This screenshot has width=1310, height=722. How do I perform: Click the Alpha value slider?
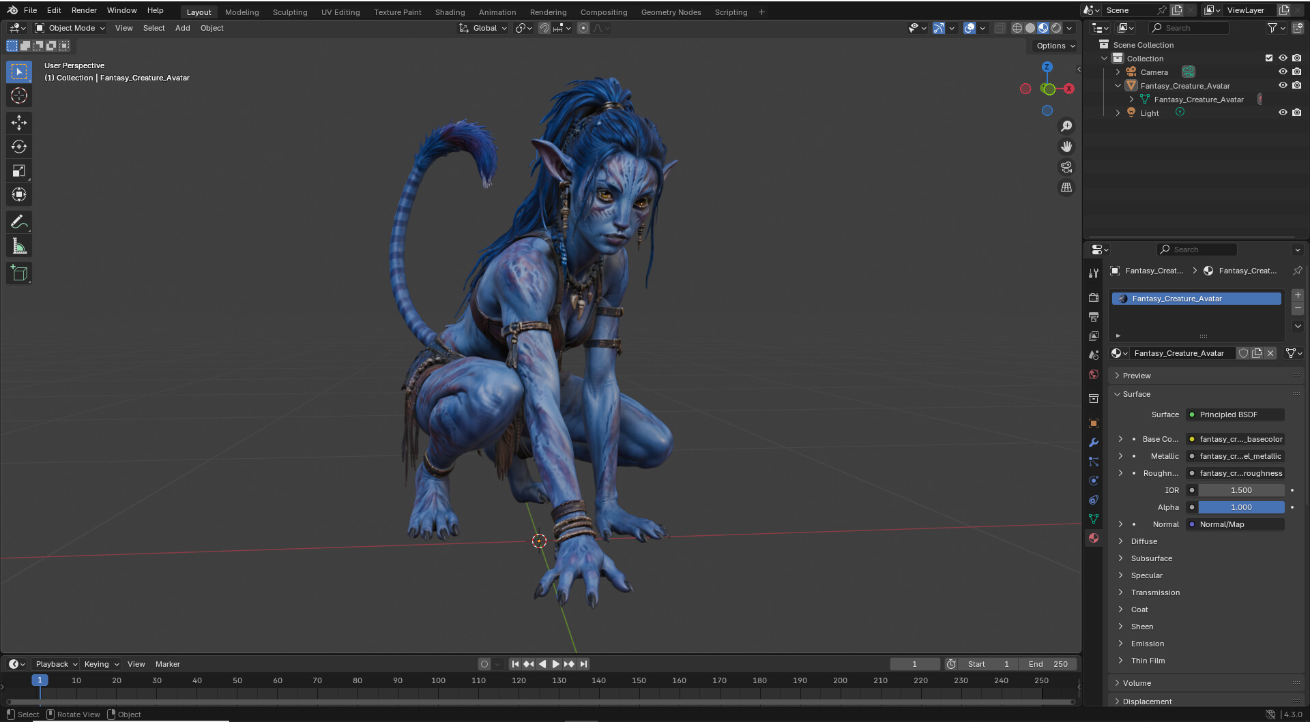[x=1241, y=507]
